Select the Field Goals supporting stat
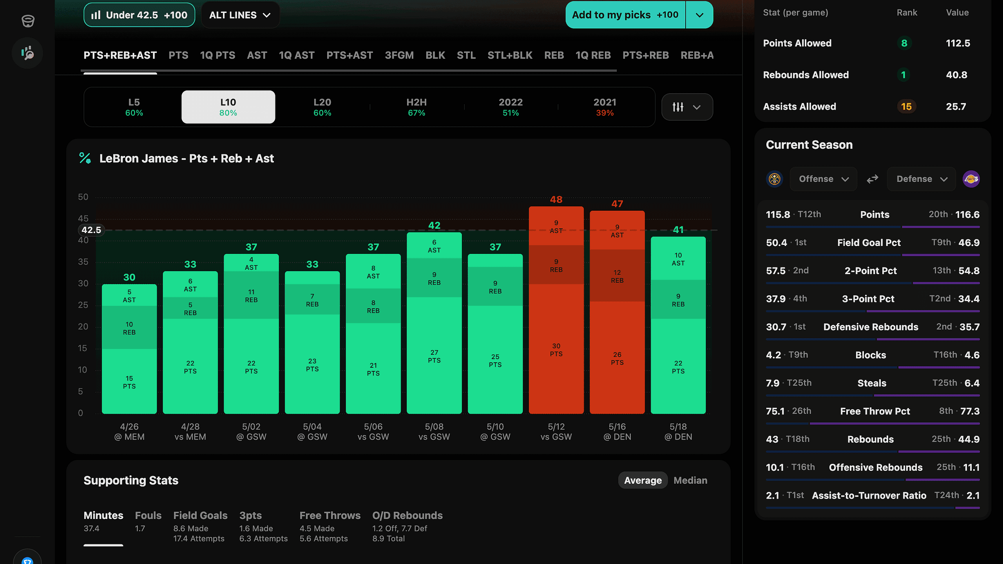 click(x=200, y=527)
